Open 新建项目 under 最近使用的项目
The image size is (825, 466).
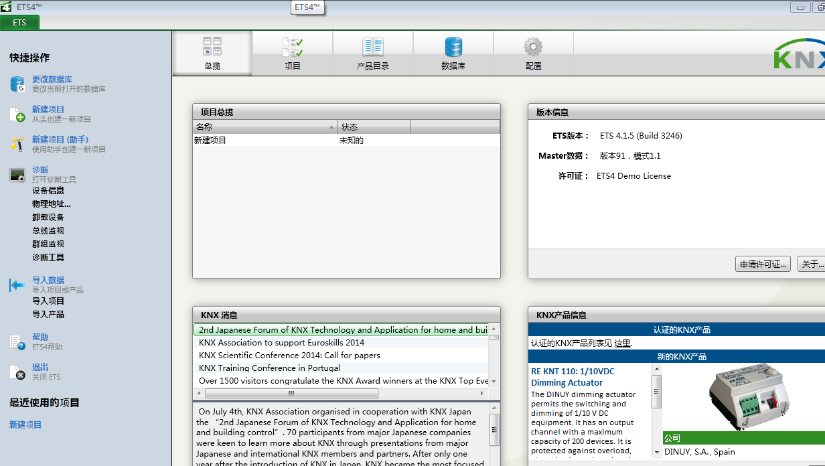(x=25, y=424)
